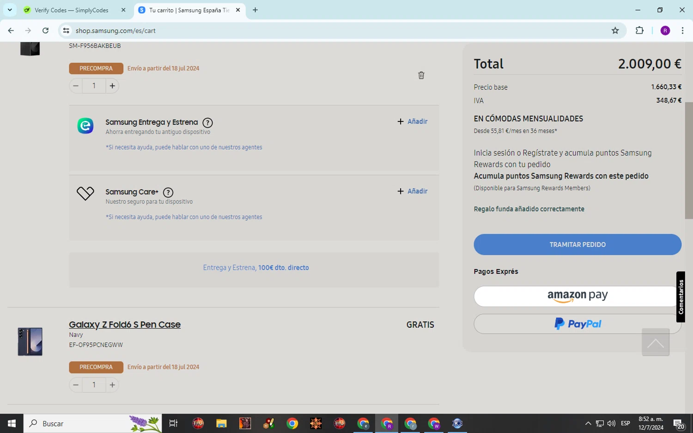Screen dimensions: 693x433
Task: Close the Samsung cart tab
Action: (238, 10)
